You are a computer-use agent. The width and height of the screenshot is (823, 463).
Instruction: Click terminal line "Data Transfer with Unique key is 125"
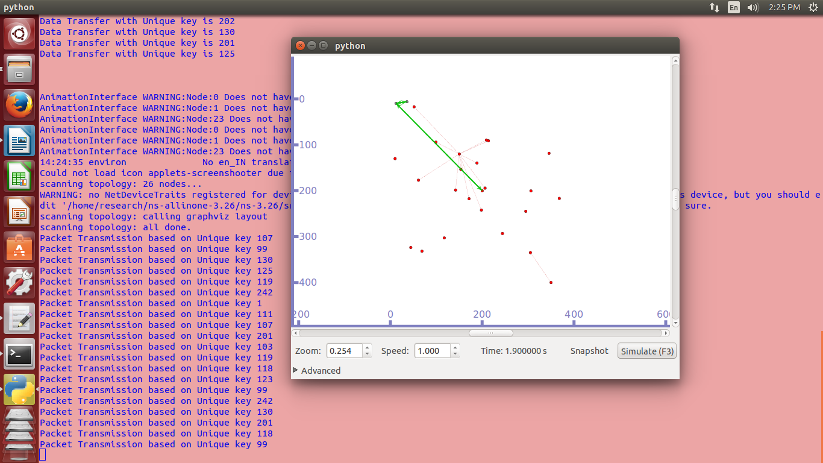137,54
